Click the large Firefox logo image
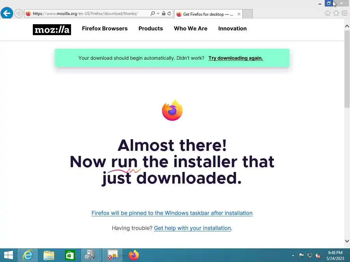Viewport: 350px width, 262px height. (x=172, y=111)
